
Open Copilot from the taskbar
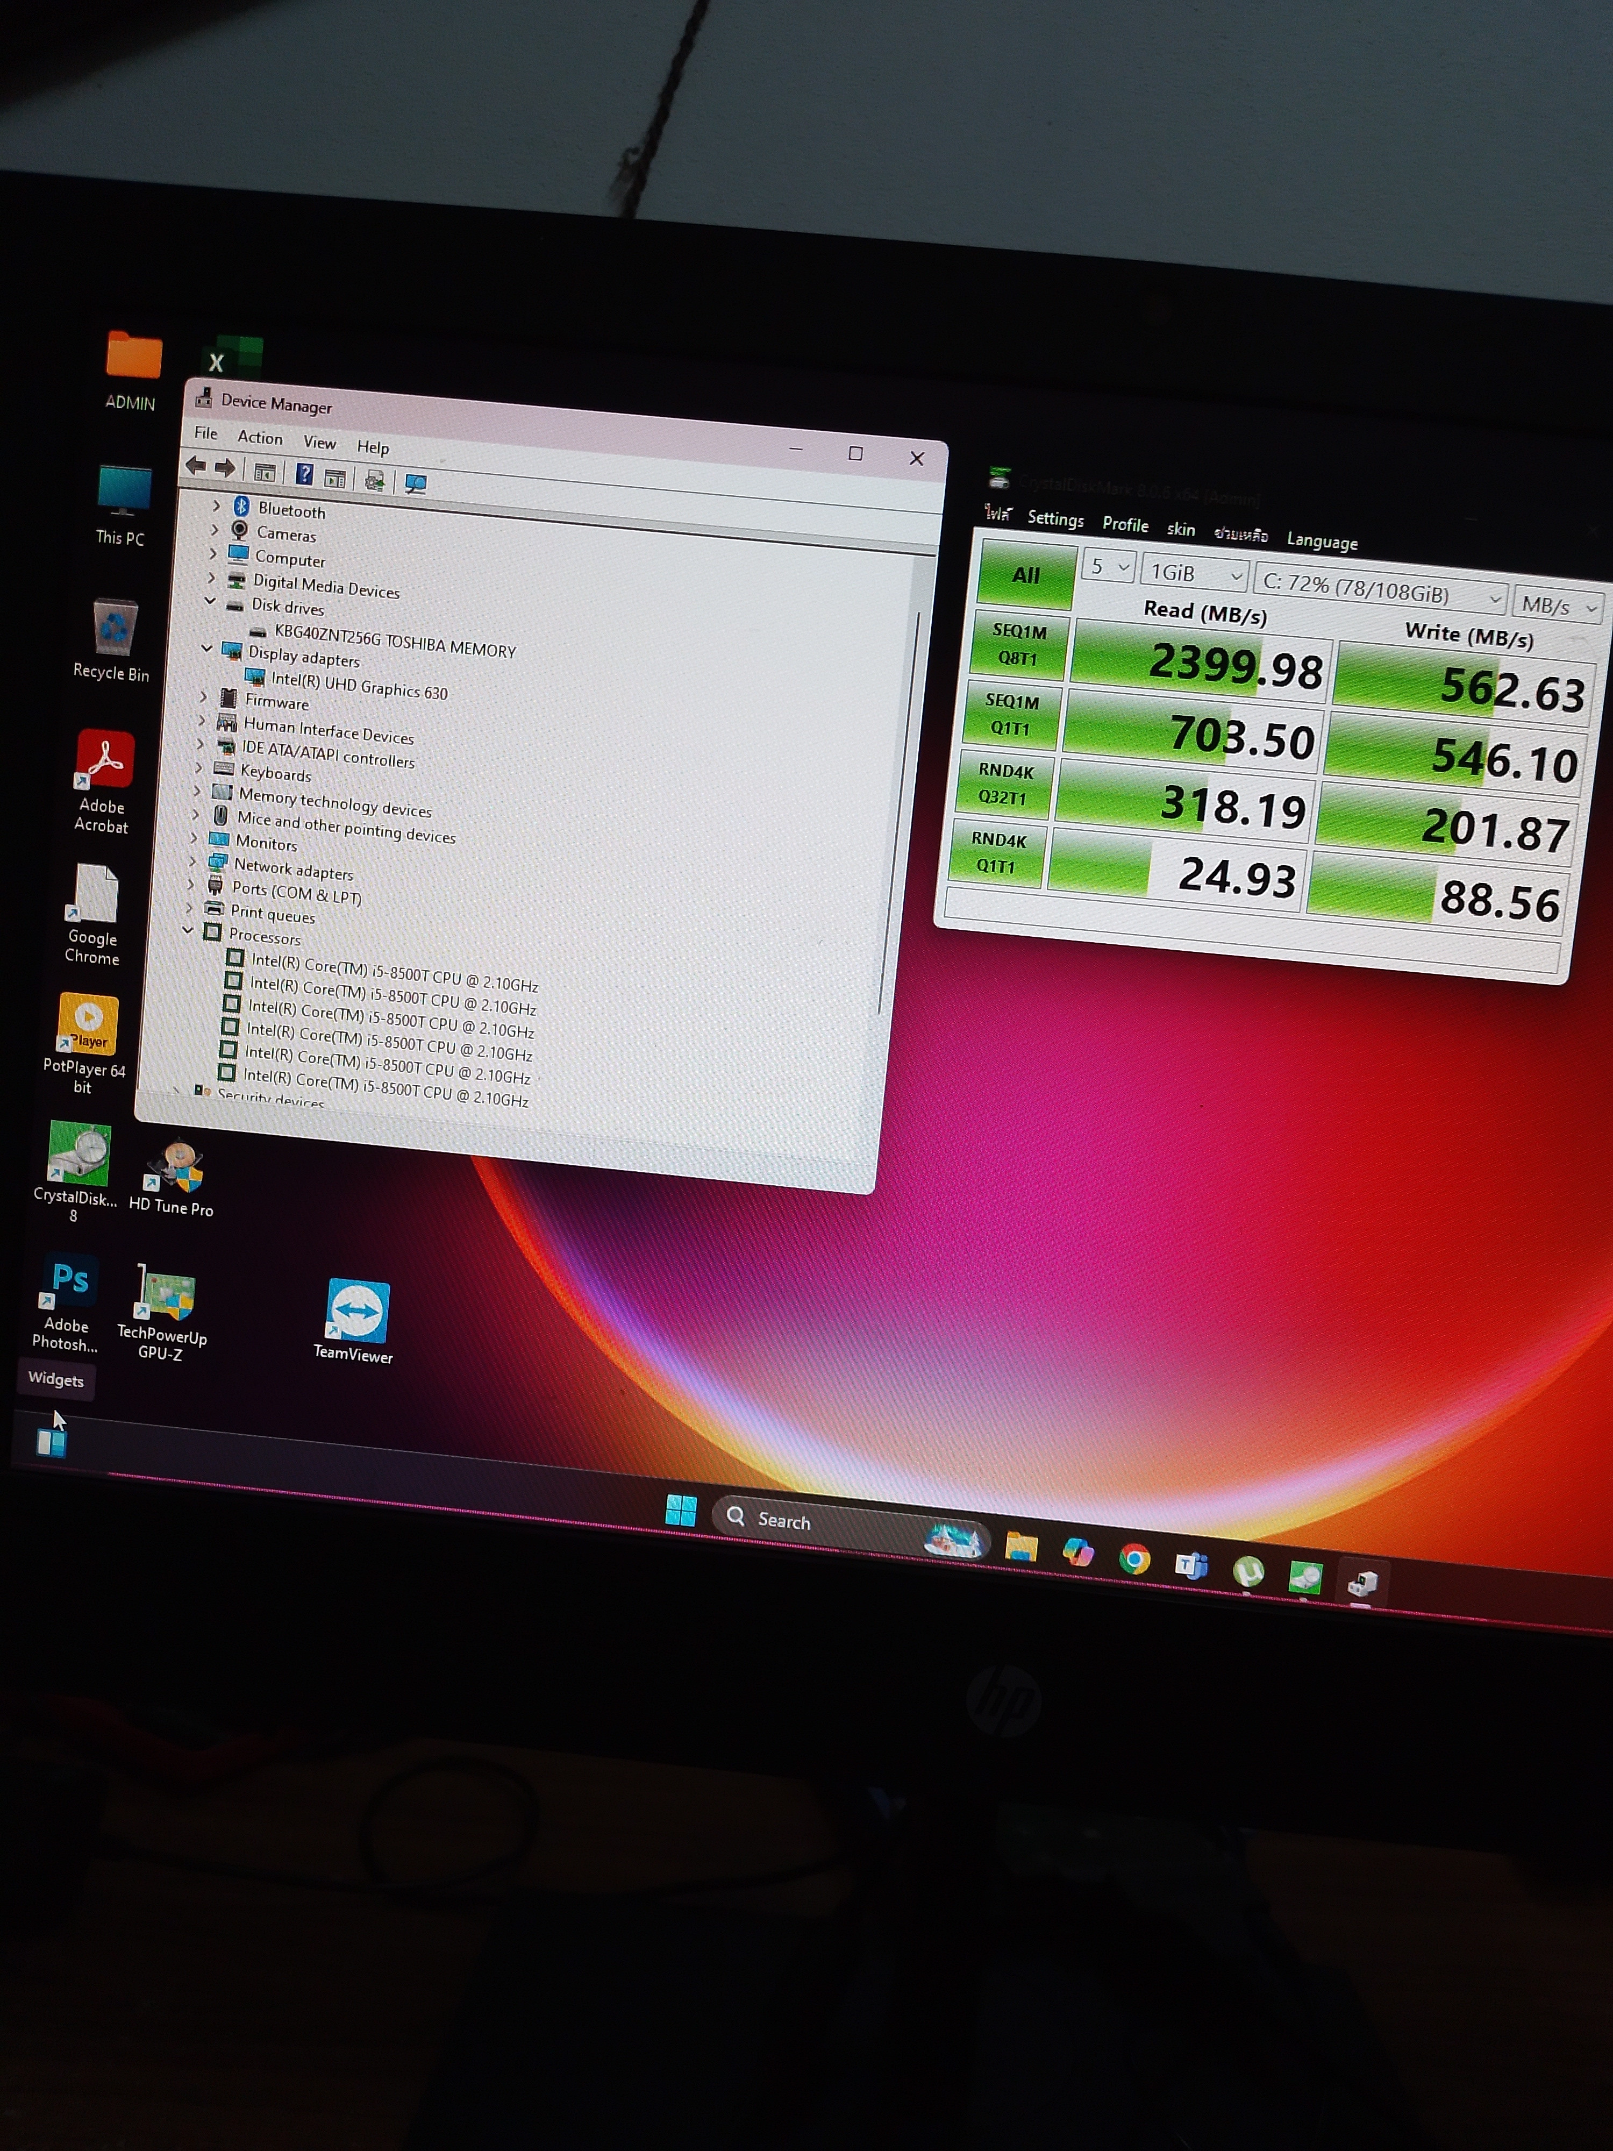pyautogui.click(x=1077, y=1552)
